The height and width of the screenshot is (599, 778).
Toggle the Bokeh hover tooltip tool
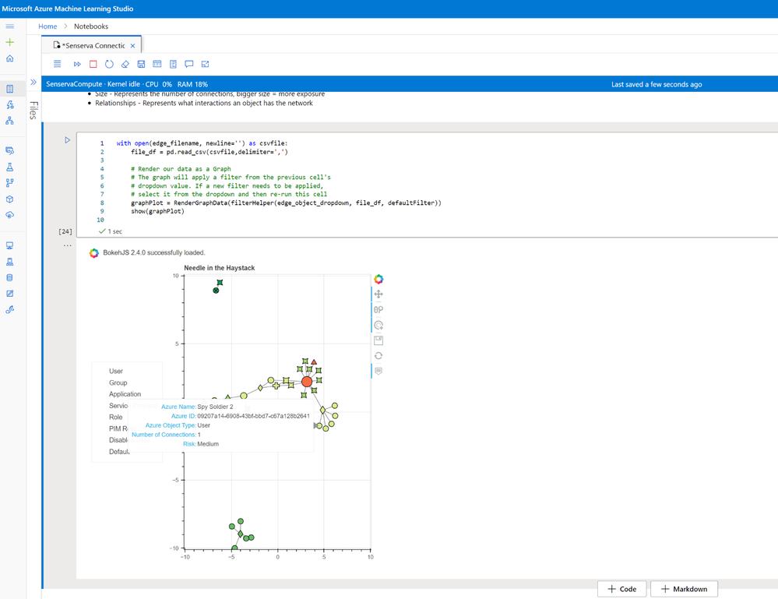click(378, 371)
